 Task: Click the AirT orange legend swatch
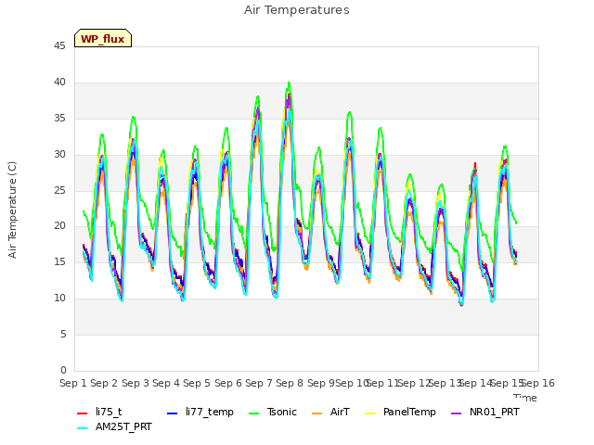317,413
